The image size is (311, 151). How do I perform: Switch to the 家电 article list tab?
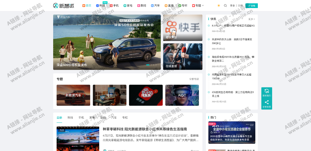(92, 118)
